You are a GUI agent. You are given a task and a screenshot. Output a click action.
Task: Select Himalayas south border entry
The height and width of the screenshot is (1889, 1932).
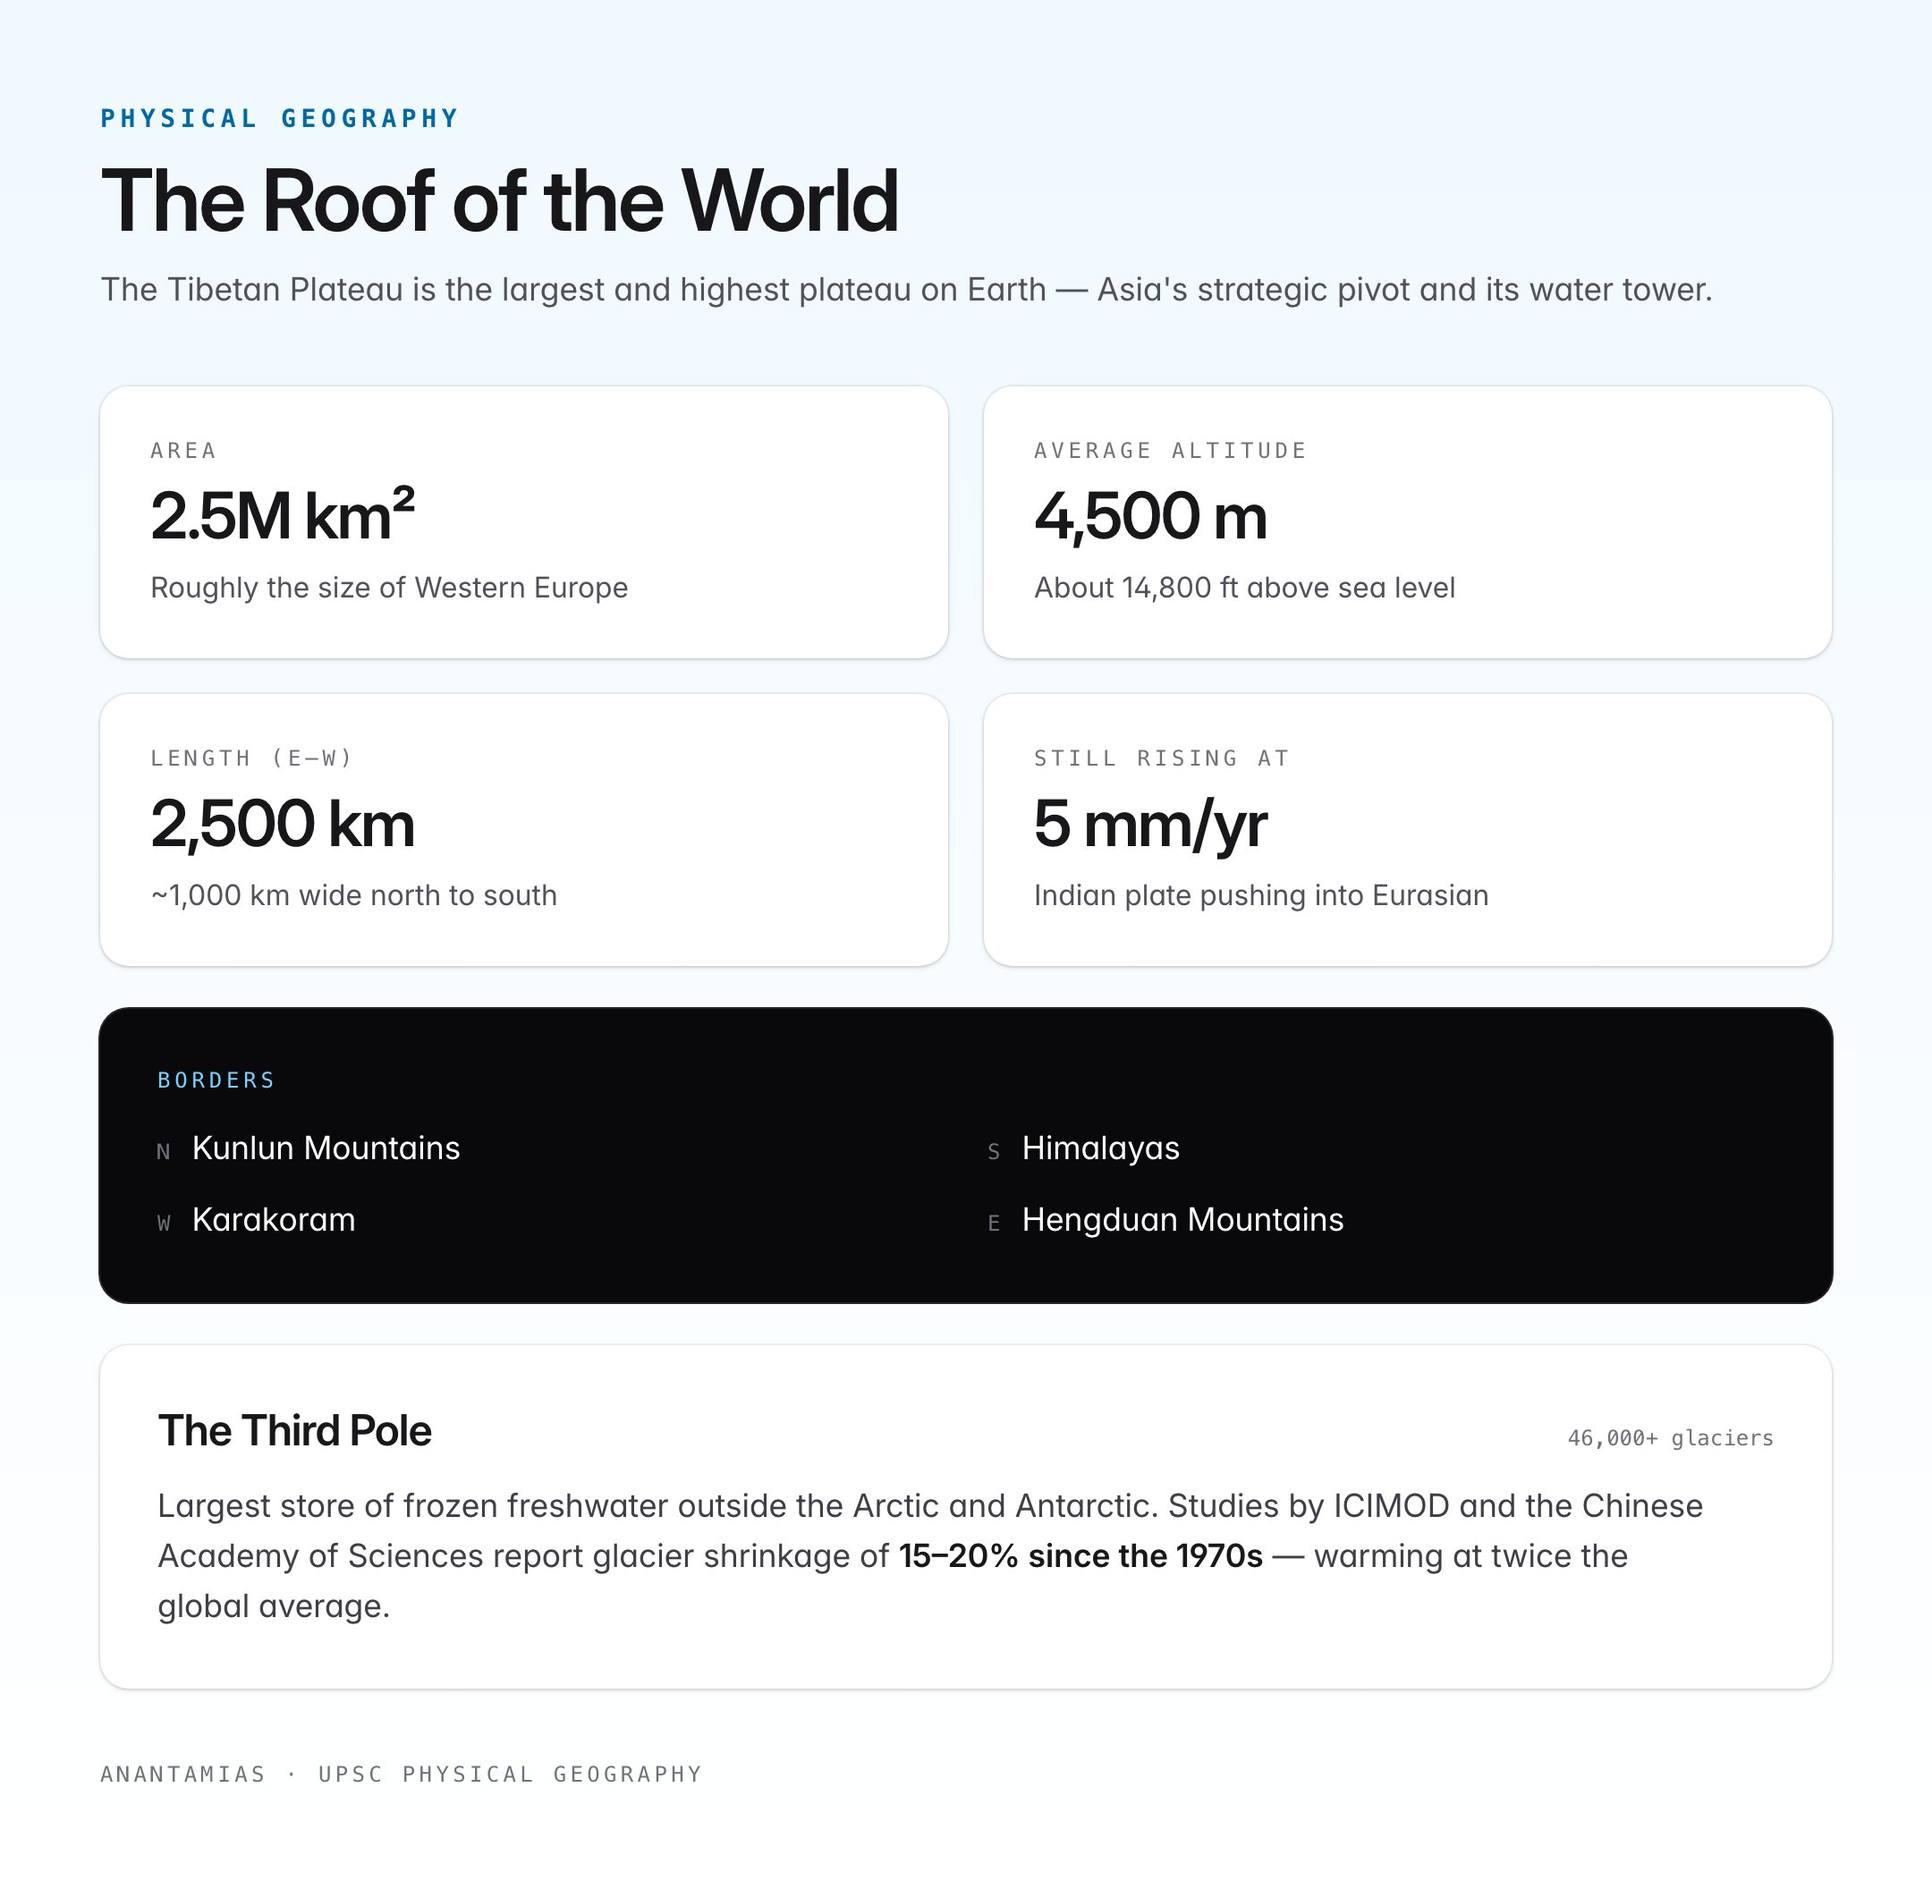[x=1083, y=1148]
